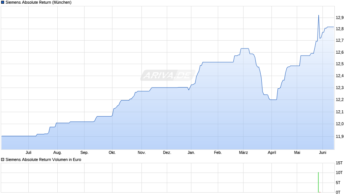Select the 'Dez.' month label on the axis
350x196 pixels.
(x=167, y=153)
